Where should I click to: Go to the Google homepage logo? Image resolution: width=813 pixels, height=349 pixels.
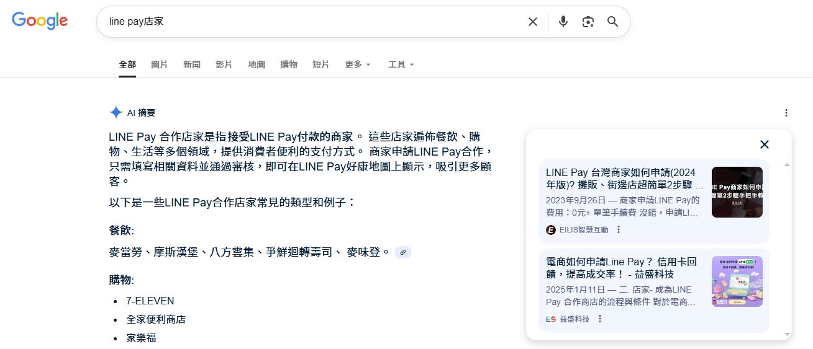click(x=40, y=20)
